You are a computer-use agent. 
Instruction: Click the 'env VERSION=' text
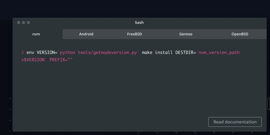pyautogui.click(x=42, y=52)
